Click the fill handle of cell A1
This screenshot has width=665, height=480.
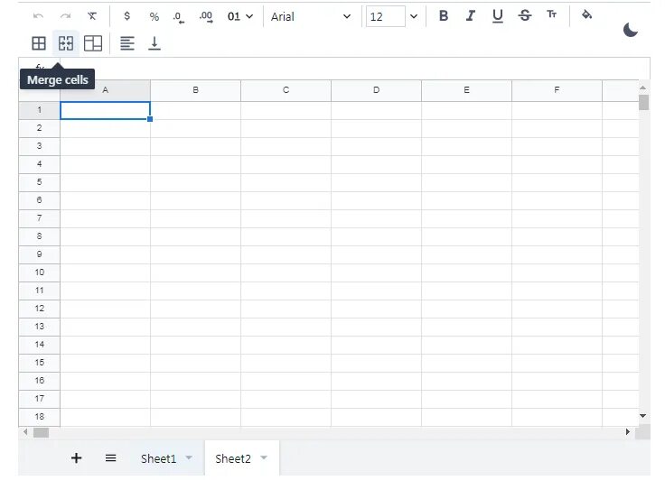[150, 119]
